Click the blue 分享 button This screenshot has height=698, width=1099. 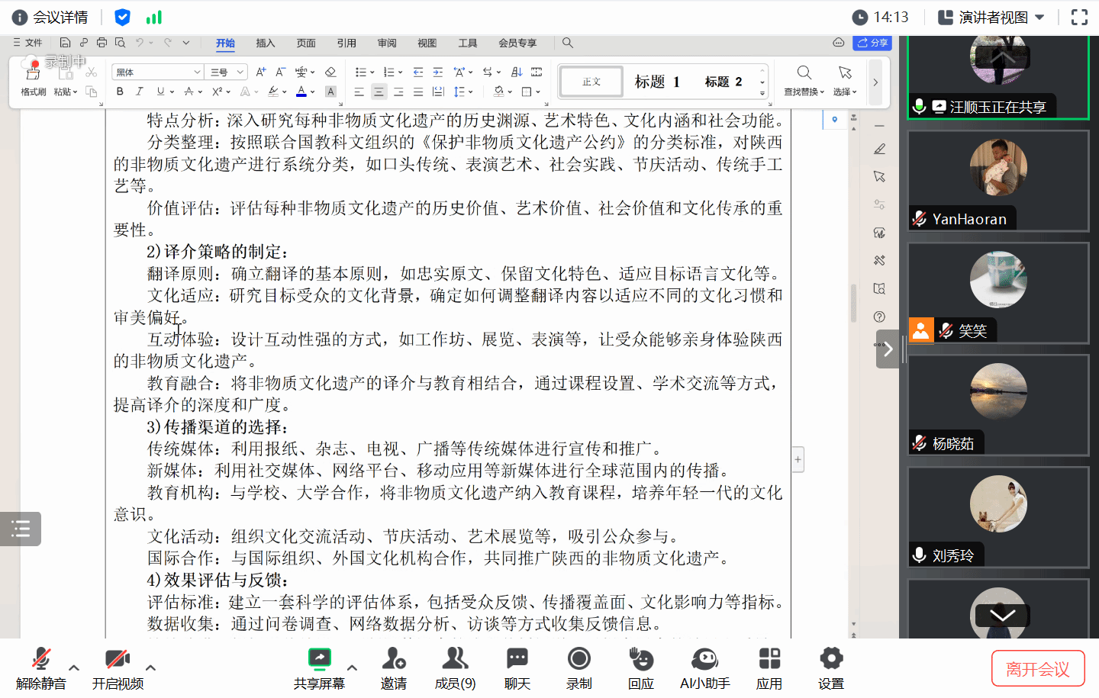pyautogui.click(x=872, y=43)
